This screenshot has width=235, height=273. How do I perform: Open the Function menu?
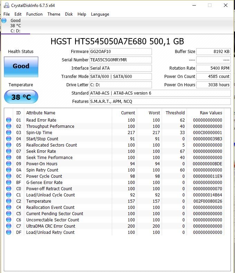coord(34,14)
